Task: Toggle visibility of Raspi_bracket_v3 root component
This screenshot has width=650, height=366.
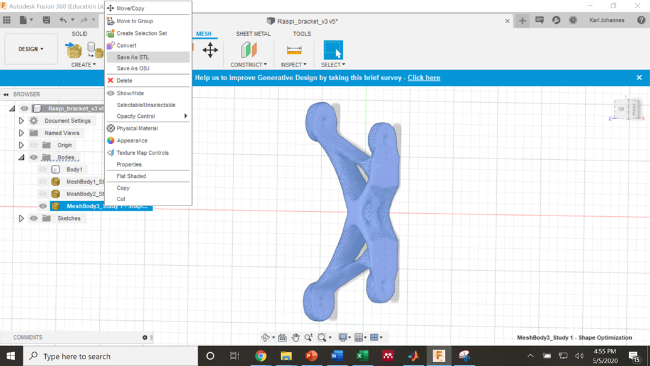Action: click(24, 108)
